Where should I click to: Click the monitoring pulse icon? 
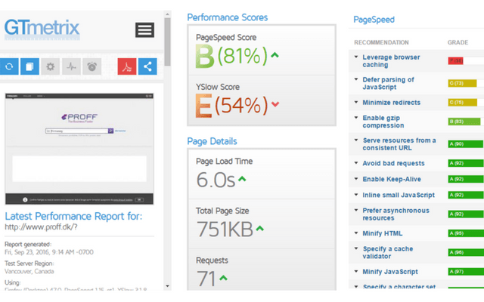click(71, 66)
